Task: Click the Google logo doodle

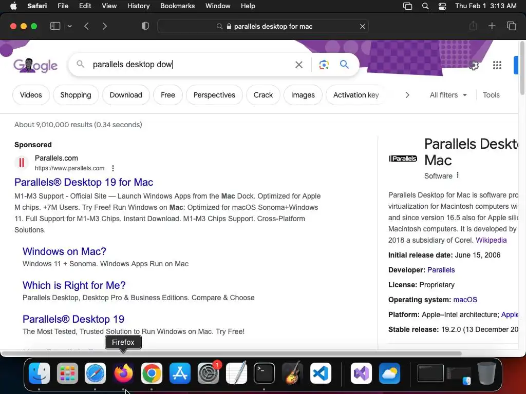Action: (35, 65)
